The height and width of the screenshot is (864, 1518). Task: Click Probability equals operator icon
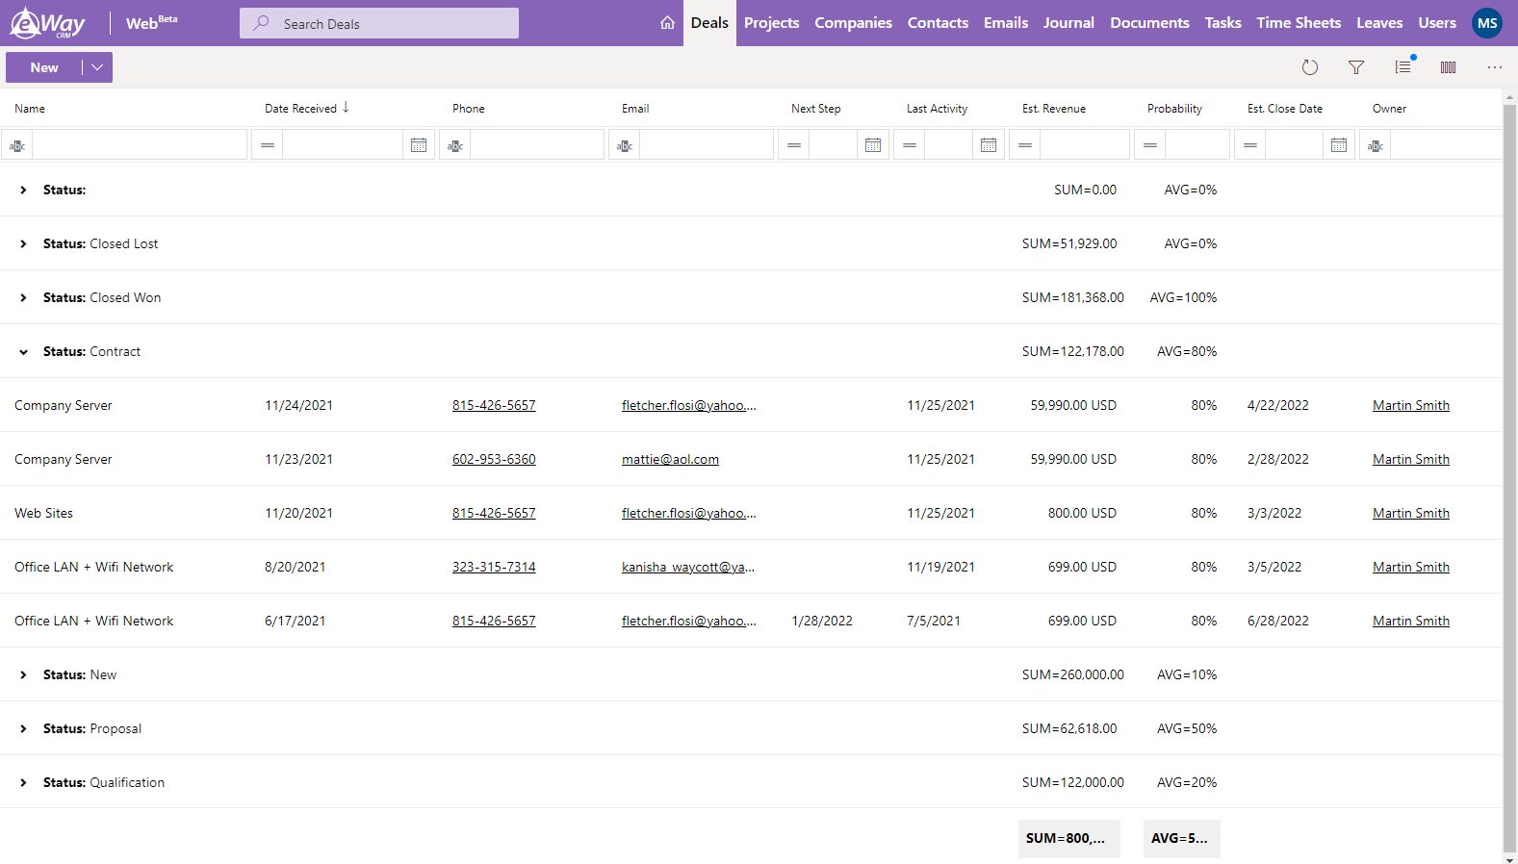point(1150,145)
